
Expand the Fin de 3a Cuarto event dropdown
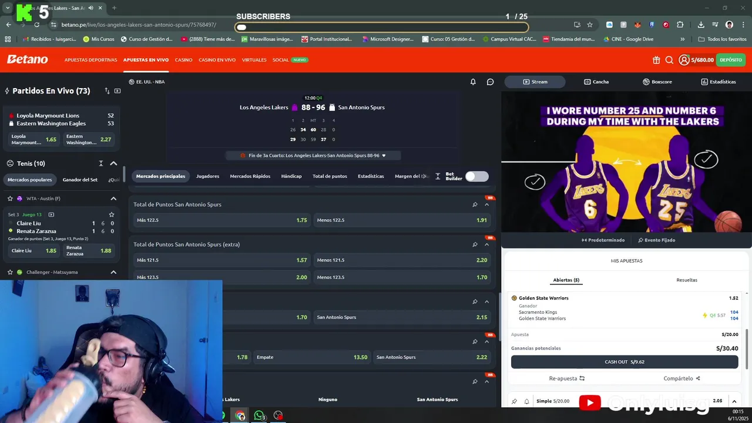point(384,156)
